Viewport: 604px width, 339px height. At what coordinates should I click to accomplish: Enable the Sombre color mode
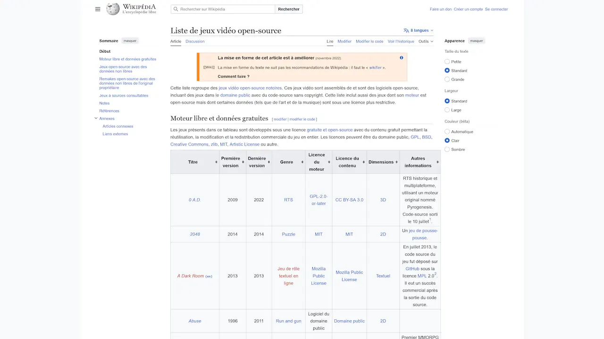447,149
